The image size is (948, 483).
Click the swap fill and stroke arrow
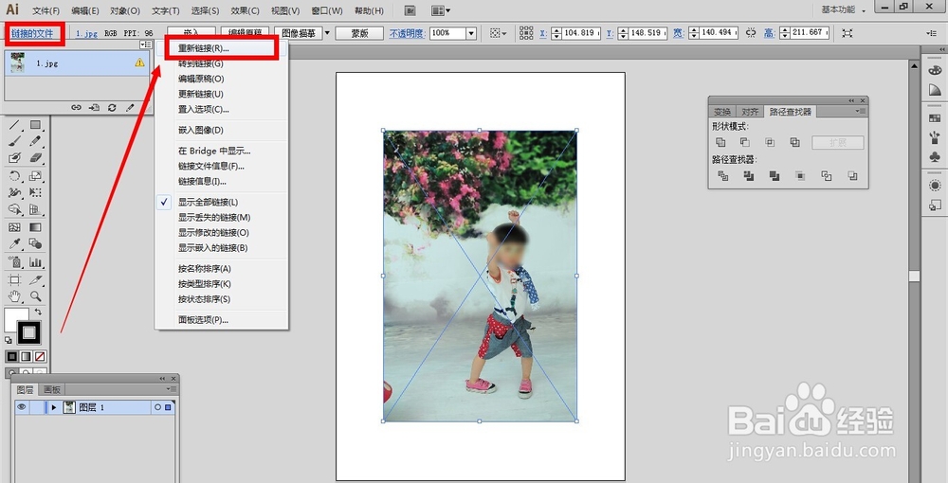tap(38, 312)
